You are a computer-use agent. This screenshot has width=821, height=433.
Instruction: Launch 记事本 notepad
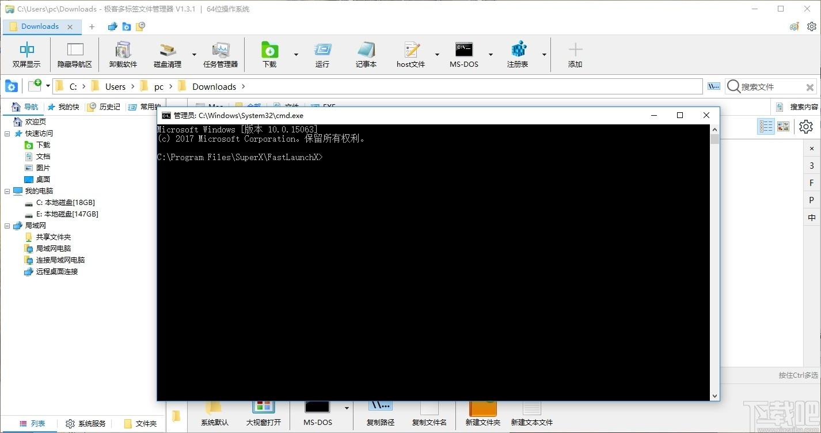pyautogui.click(x=366, y=55)
